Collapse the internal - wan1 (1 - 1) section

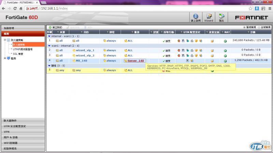pos(49,36)
